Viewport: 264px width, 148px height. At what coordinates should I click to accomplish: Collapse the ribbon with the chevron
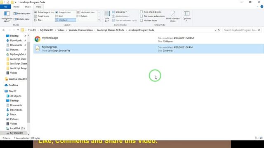pos(257,7)
